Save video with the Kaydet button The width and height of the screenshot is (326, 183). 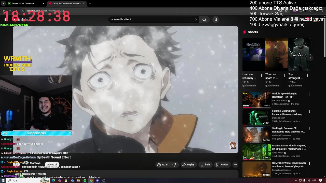(222, 165)
